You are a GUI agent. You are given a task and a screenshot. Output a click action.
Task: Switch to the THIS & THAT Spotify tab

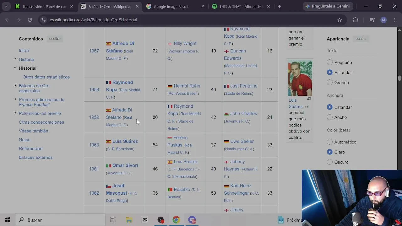point(241,6)
